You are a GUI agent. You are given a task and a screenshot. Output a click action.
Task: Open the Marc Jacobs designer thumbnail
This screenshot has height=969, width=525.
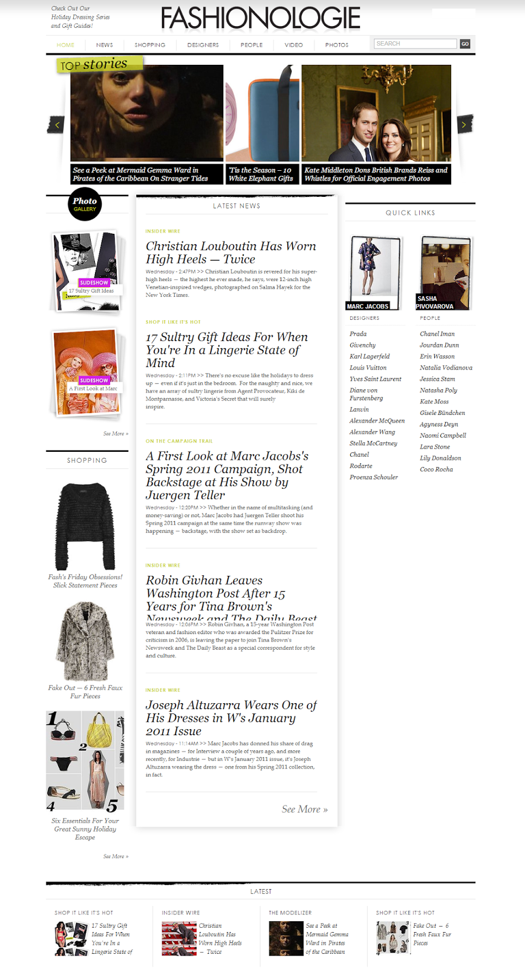pos(375,273)
